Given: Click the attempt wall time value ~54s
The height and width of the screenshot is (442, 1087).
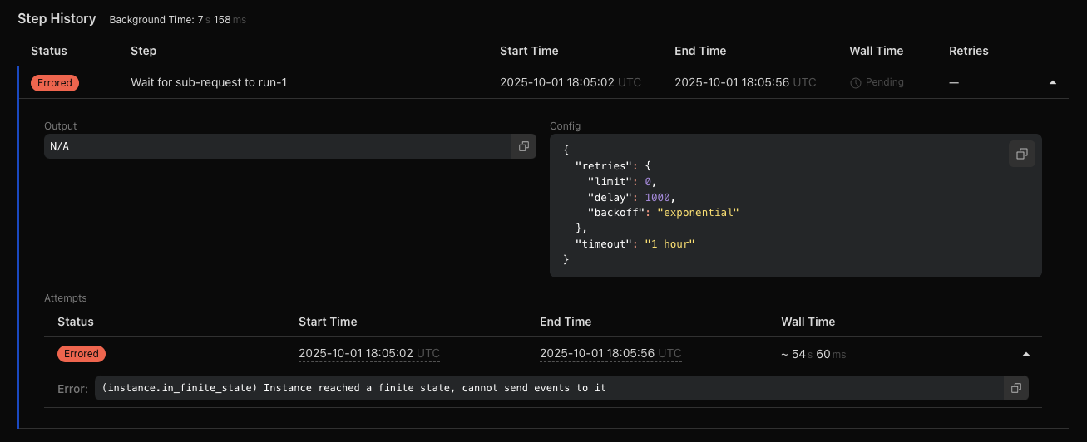Looking at the screenshot, I should (x=813, y=354).
